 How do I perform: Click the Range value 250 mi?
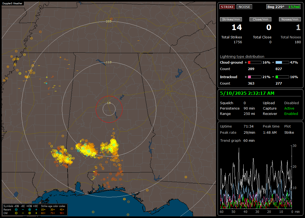tap(249, 114)
